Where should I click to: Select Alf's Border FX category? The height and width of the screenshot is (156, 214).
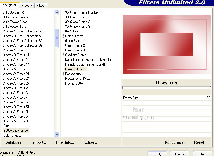(14, 12)
